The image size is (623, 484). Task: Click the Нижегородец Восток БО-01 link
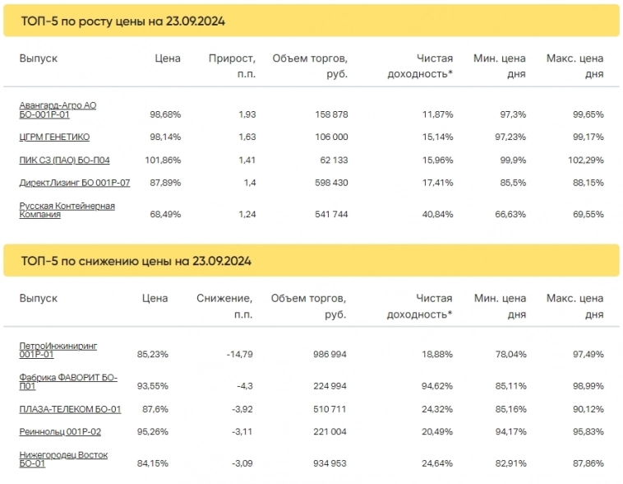coord(63,458)
